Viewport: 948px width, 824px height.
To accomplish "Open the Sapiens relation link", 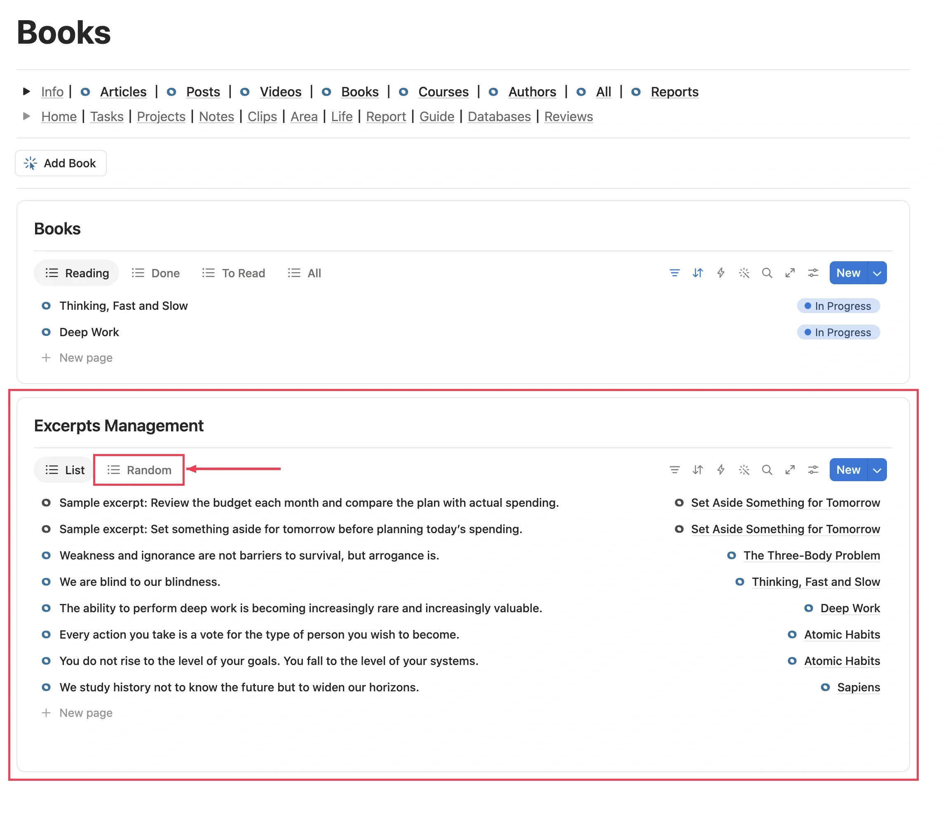I will coord(858,688).
